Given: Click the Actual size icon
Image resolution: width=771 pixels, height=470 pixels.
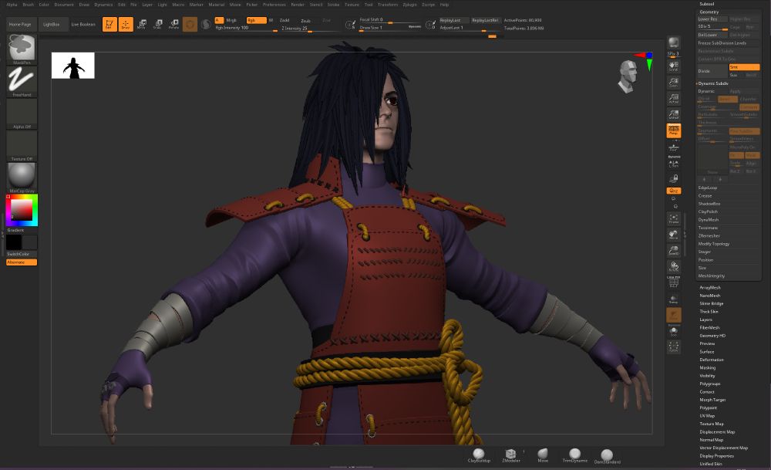Looking at the screenshot, I should click(673, 99).
